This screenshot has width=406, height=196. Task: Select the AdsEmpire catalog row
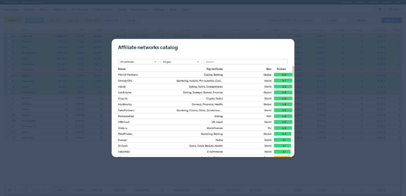(202, 93)
